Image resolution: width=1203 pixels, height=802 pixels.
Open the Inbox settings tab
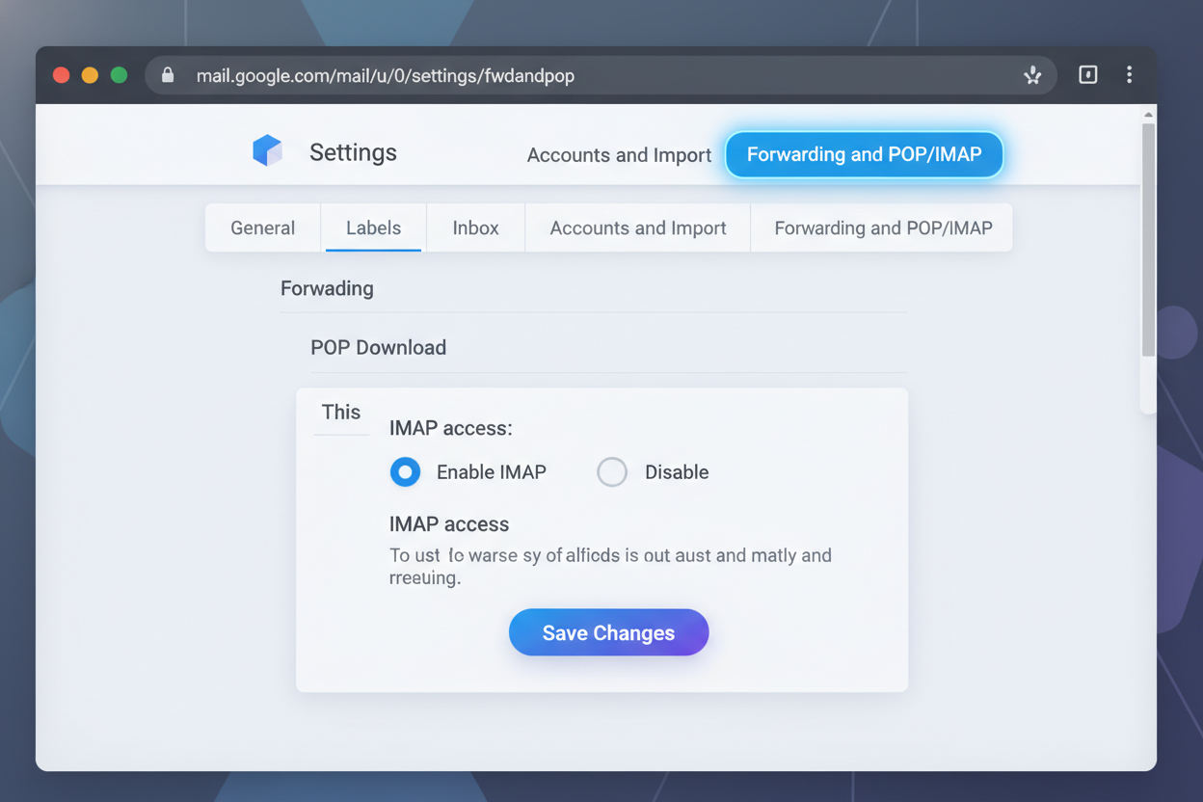coord(475,228)
